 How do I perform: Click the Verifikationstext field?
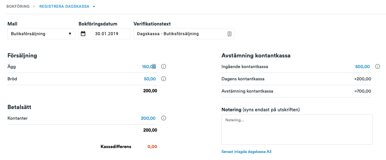[184, 34]
